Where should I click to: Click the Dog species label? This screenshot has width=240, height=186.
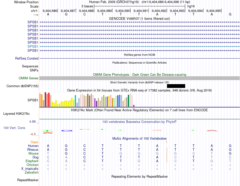coord(35,157)
